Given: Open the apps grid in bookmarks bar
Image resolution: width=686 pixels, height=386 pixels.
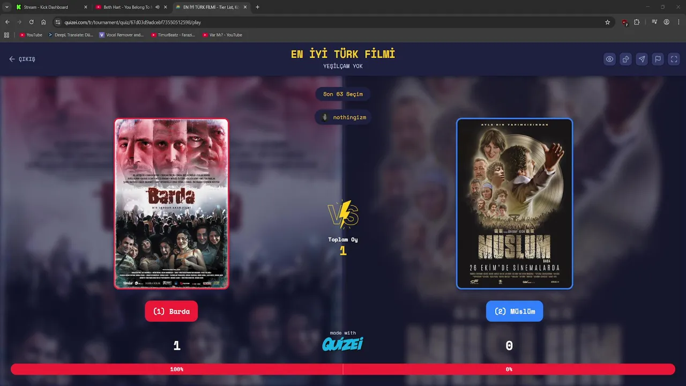Looking at the screenshot, I should pos(6,35).
